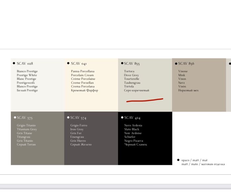This screenshot has width=231, height=194.
Task: Click the "opaco / matt / mat" legend text
Action: (x=194, y=160)
